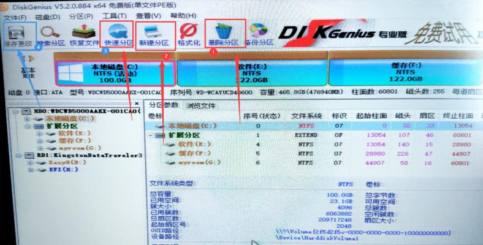The image size is (483, 245).
Task: Select 软件(E:) row in partition table
Action: coord(313,145)
